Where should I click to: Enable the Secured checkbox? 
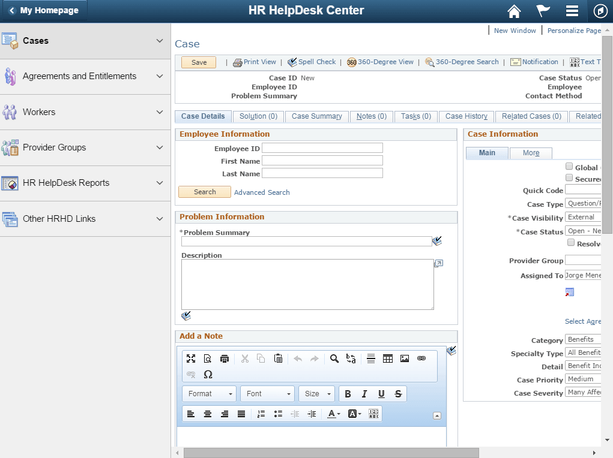coord(569,178)
